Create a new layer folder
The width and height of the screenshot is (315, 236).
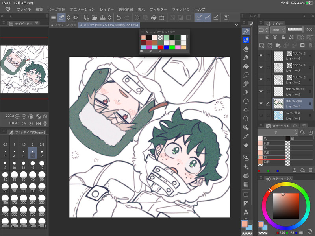point(278,45)
